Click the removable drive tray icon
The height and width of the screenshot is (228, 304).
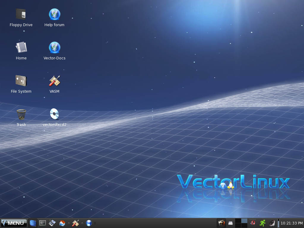point(230,223)
